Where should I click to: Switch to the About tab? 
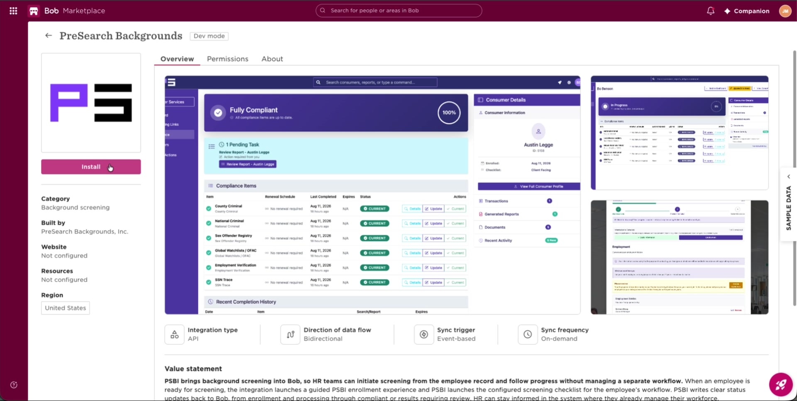click(x=272, y=59)
